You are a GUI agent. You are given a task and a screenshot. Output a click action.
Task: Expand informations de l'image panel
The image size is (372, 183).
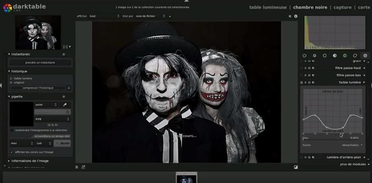click(9, 161)
